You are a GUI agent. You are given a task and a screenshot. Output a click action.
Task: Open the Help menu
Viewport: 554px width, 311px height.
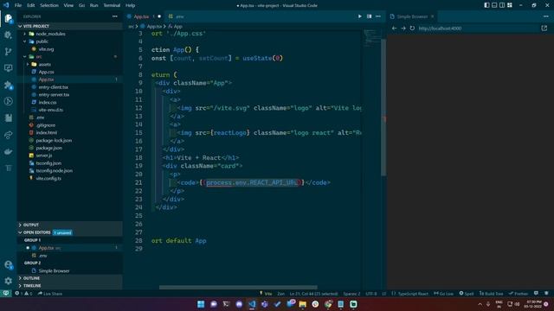(131, 5)
